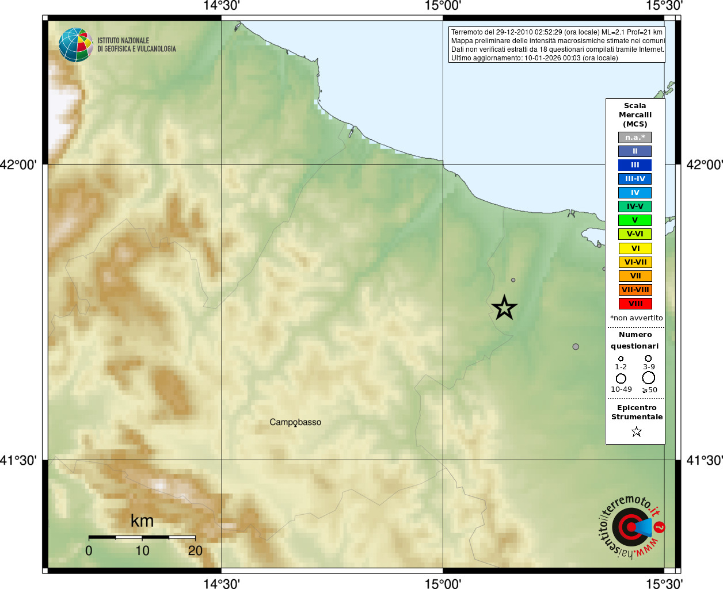723x589 pixels.
Task: Click the km scale bar
Action: (142, 537)
